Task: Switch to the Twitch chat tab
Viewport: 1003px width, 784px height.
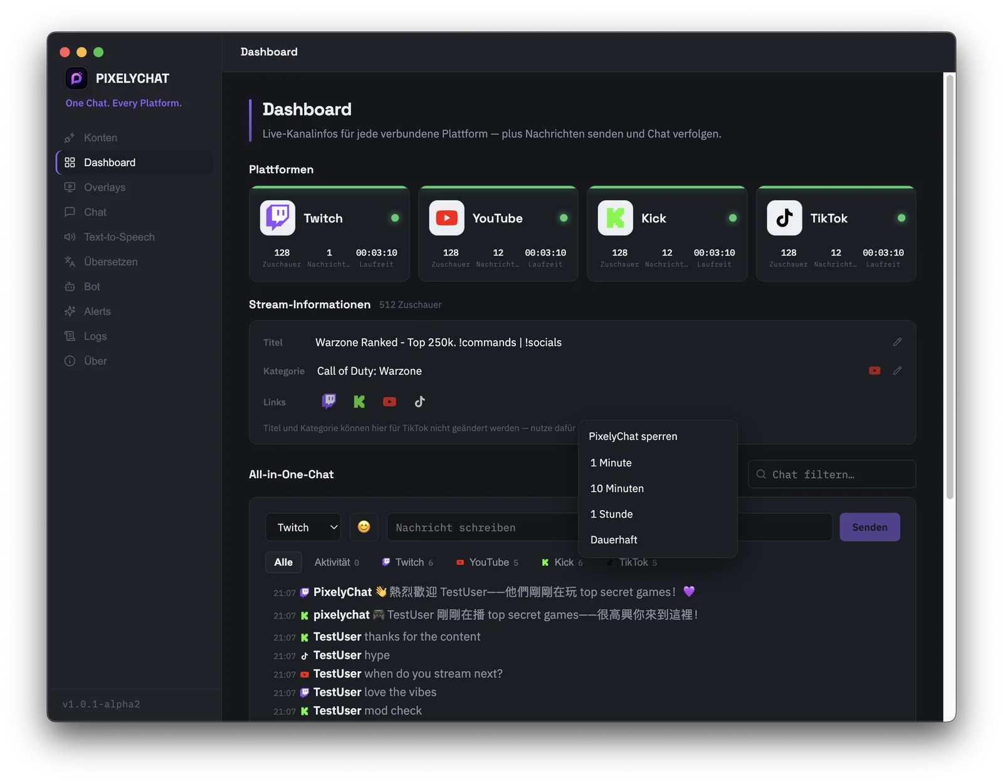Action: 407,563
